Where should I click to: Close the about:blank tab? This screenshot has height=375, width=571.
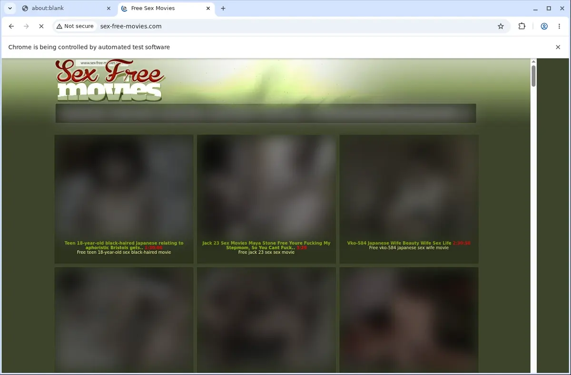108,8
